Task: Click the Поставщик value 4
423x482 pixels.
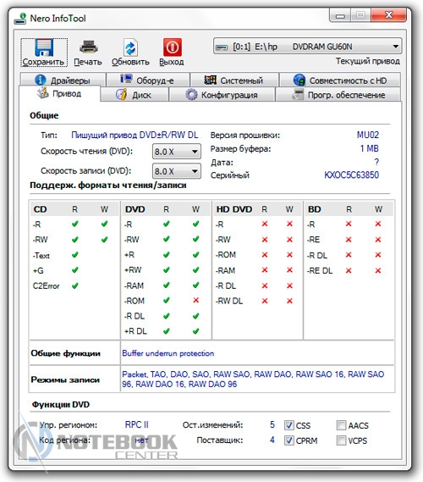Action: pos(272,440)
